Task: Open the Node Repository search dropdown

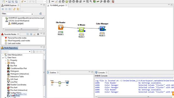Action: (x=30, y=51)
